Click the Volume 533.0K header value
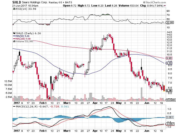 (129, 6)
